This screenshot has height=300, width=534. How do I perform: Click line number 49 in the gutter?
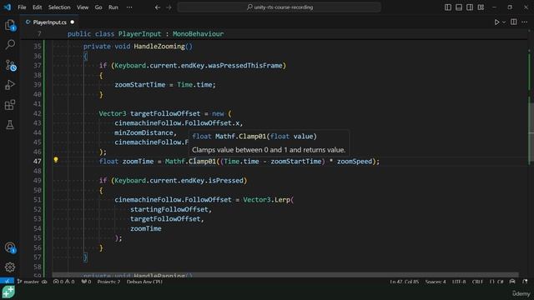point(37,181)
